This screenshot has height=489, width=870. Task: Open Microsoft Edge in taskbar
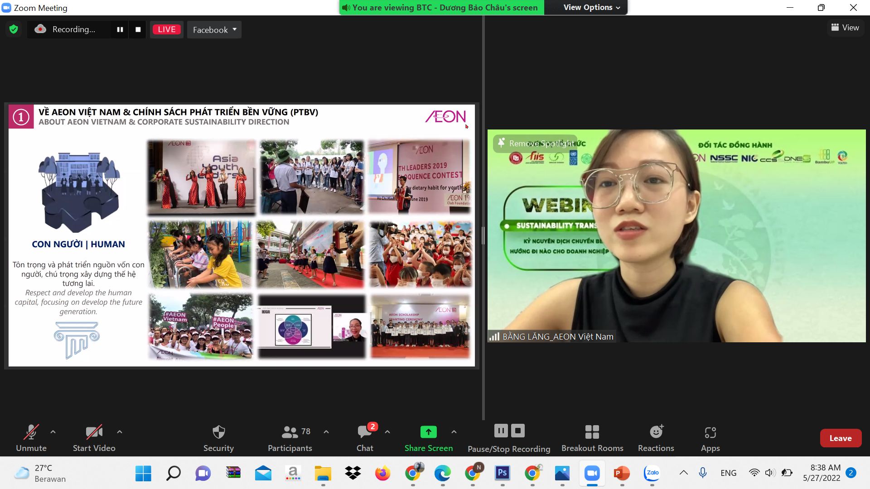443,473
